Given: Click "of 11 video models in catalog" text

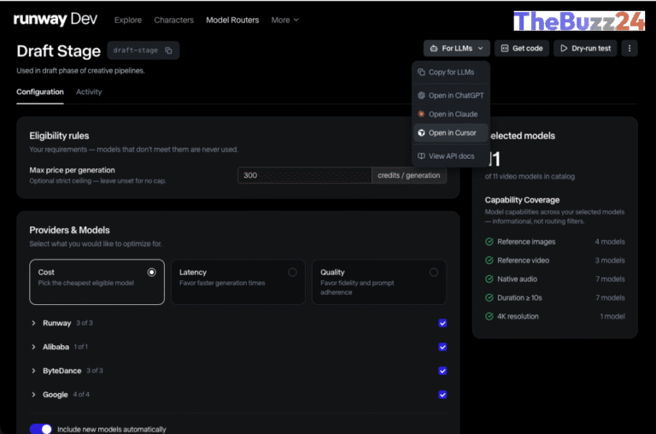Looking at the screenshot, I should (530, 177).
